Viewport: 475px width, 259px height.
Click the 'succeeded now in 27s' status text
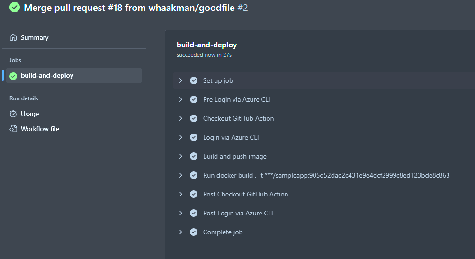tap(204, 55)
